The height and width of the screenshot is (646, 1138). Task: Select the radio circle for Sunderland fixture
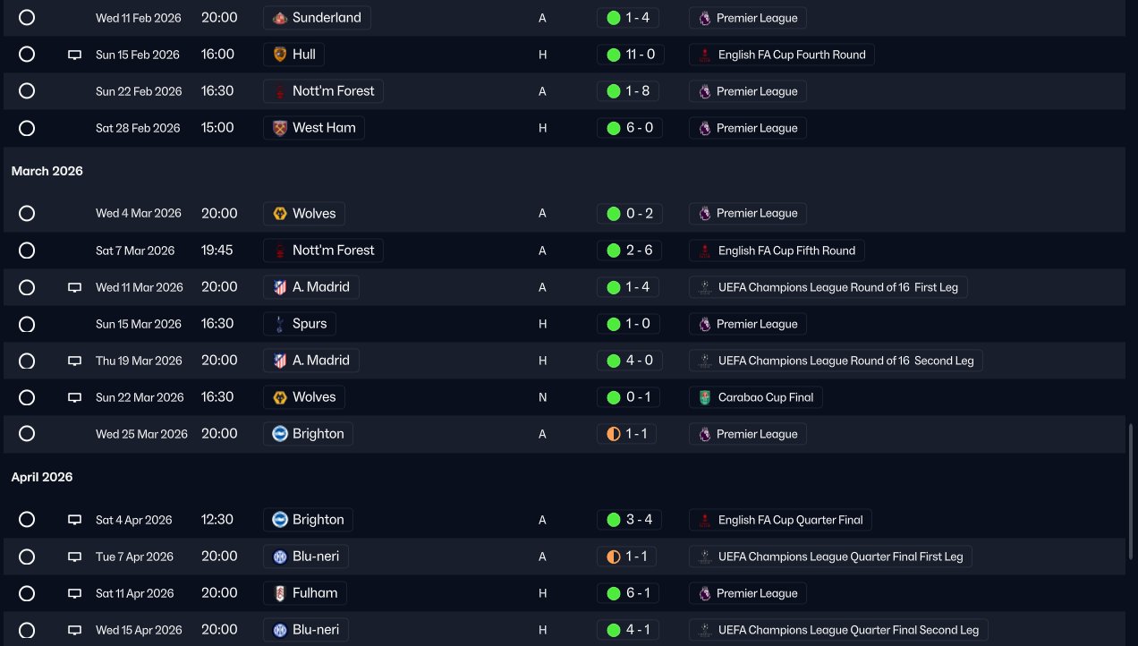point(27,18)
